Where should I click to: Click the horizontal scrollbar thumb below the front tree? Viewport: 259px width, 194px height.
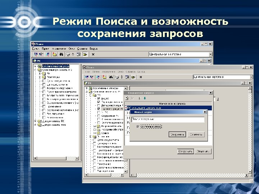point(99,175)
